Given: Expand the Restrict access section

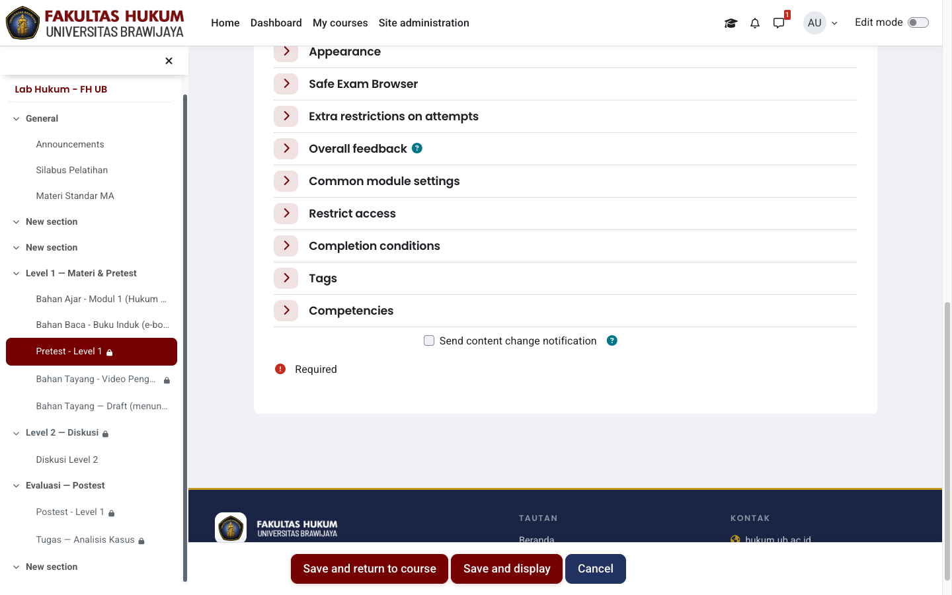Looking at the screenshot, I should pyautogui.click(x=286, y=213).
